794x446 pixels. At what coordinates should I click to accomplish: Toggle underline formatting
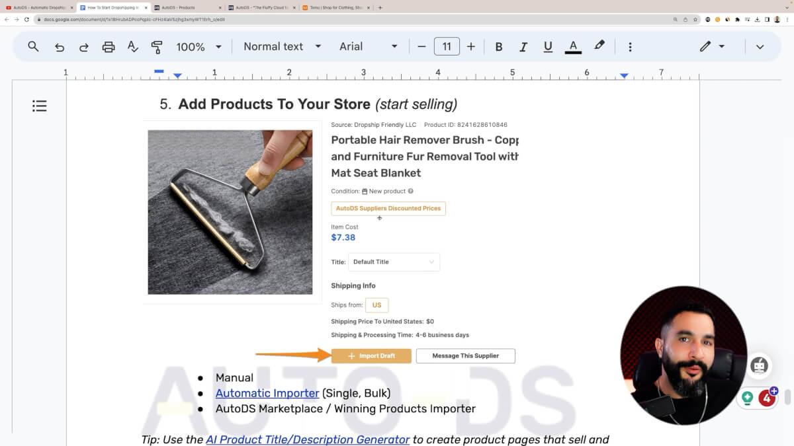[x=548, y=46]
